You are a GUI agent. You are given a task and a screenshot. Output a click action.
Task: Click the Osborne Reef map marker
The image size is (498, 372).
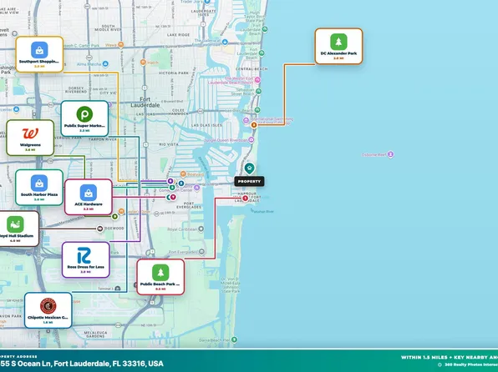tap(391, 154)
